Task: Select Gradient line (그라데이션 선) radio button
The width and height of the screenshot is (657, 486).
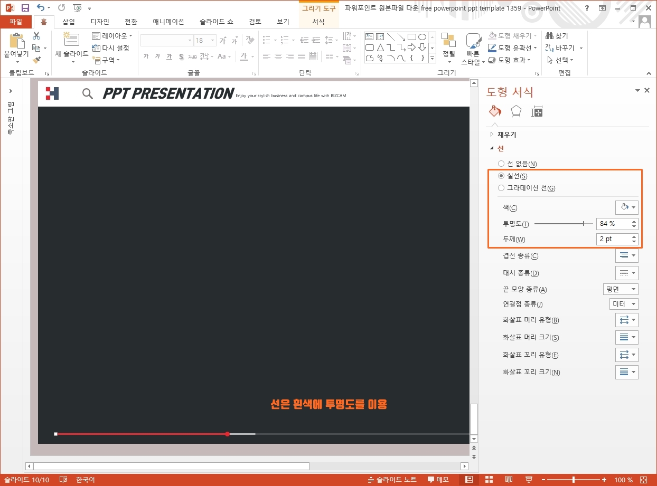Action: click(501, 188)
